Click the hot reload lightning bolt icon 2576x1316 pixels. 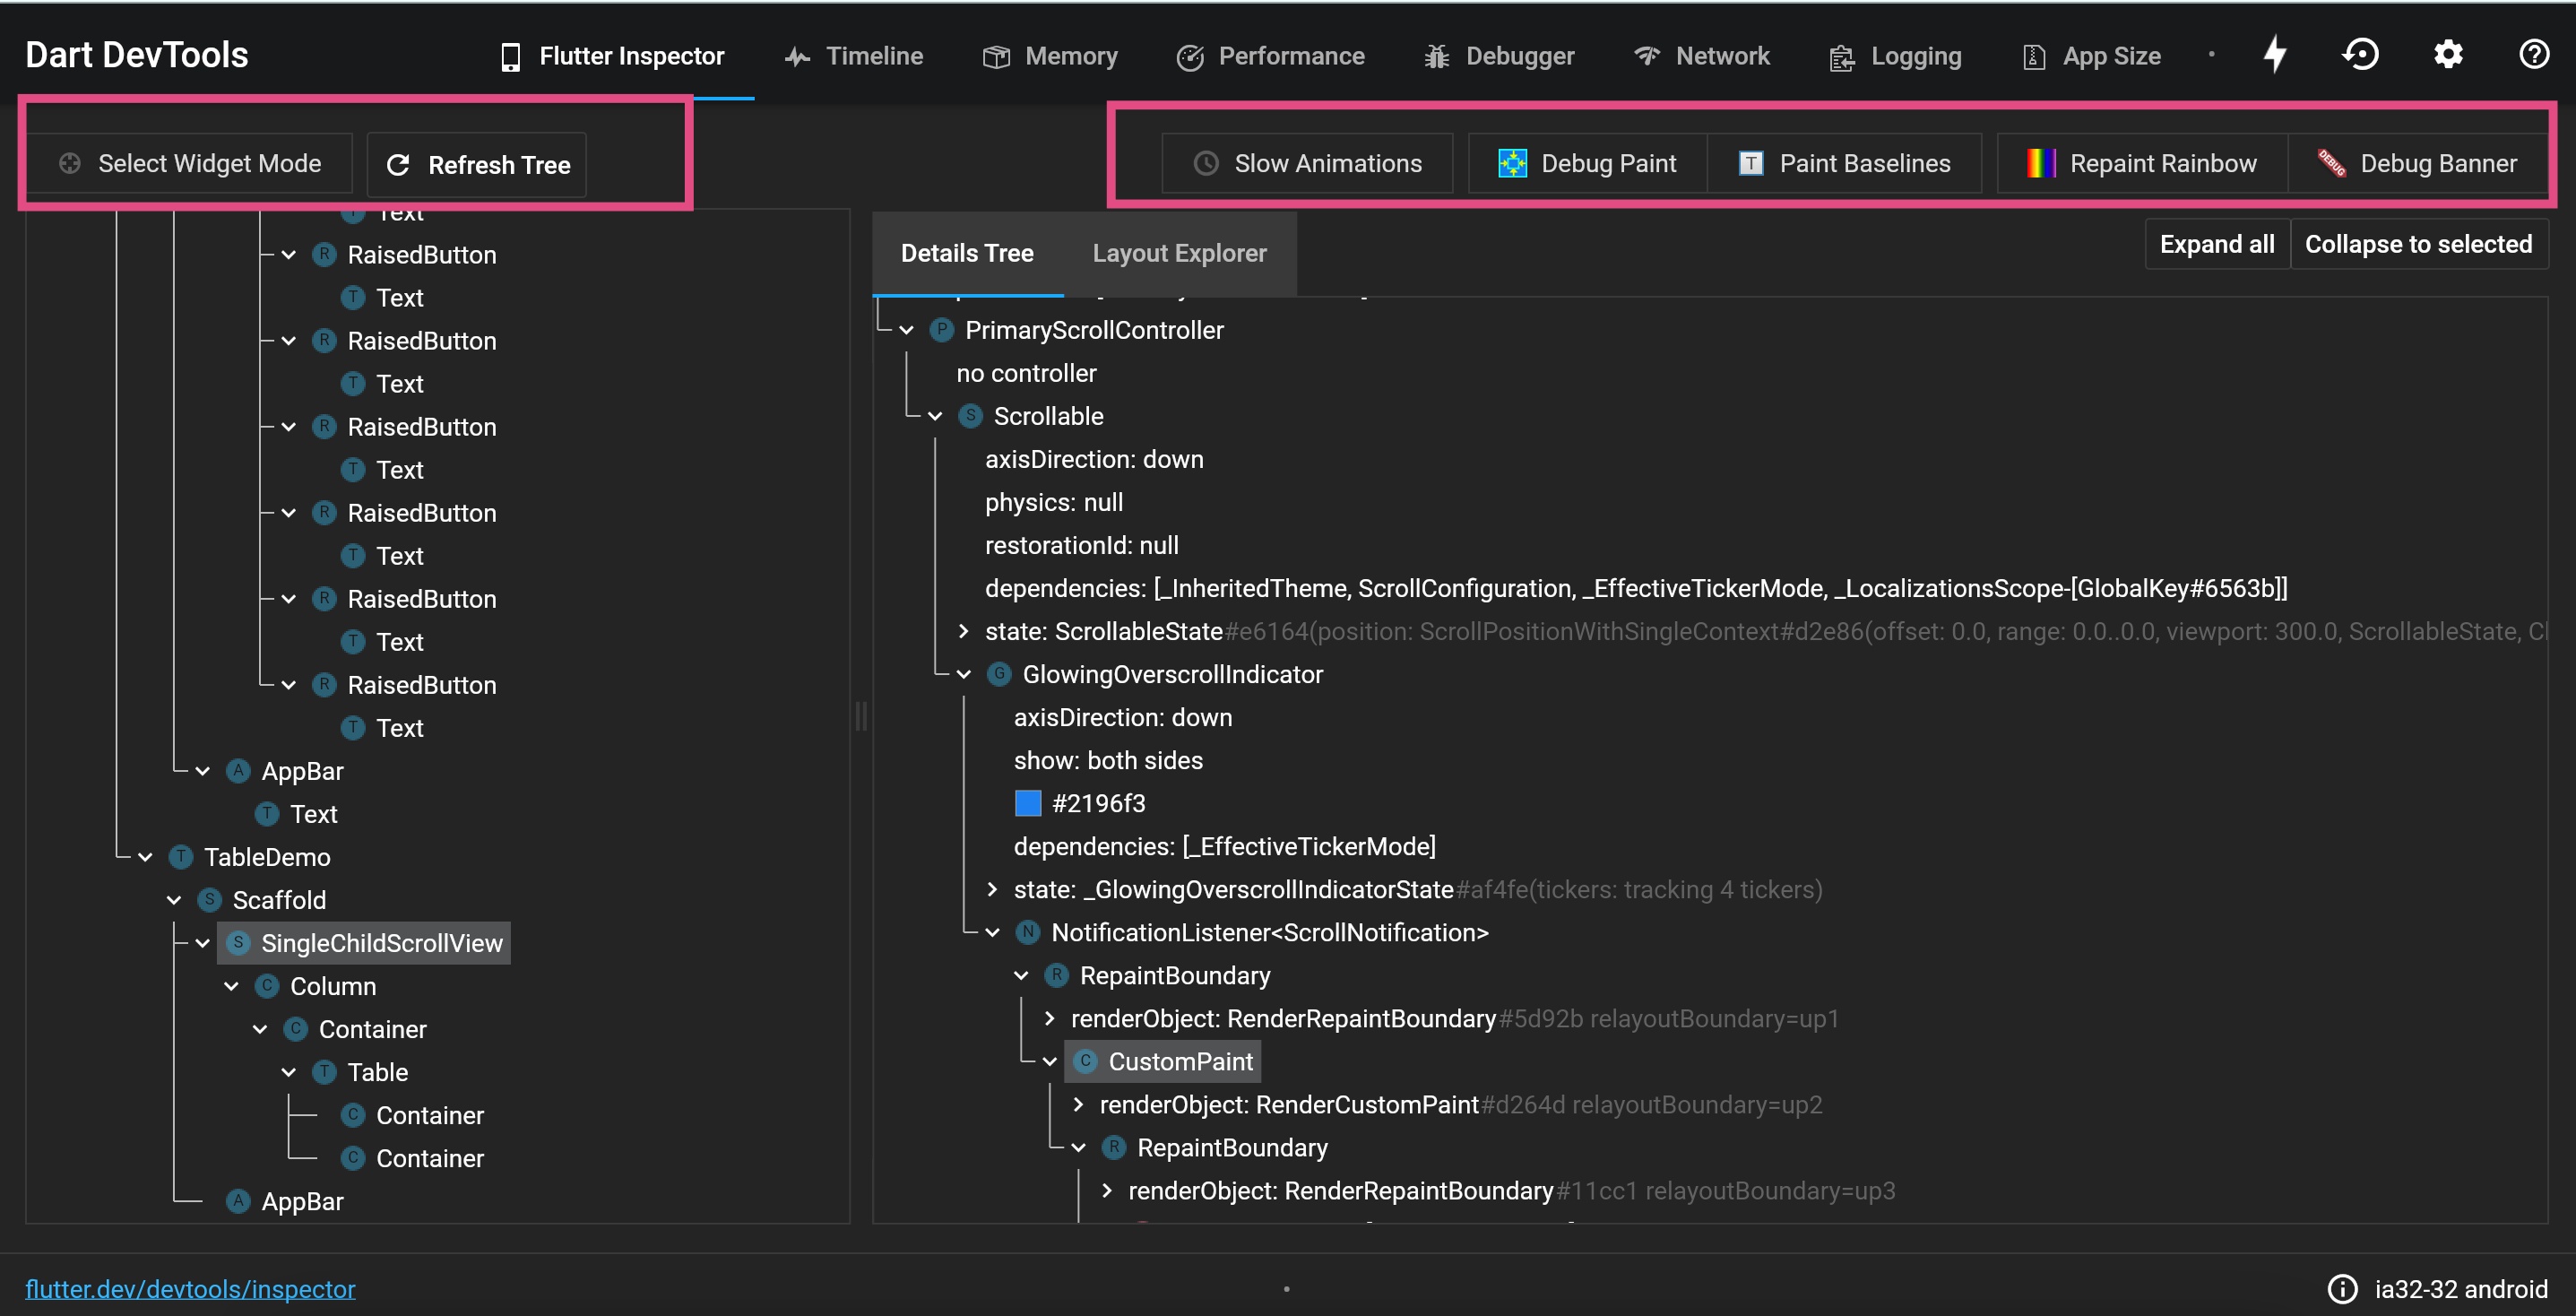[x=2274, y=55]
